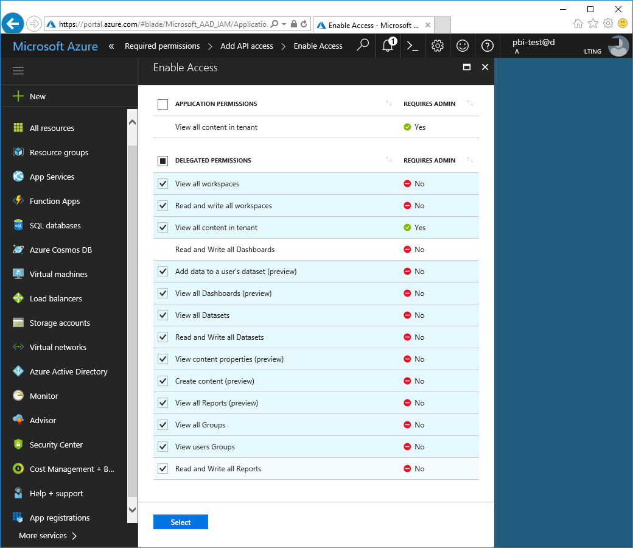Image resolution: width=633 pixels, height=548 pixels.
Task: Click the sidebar scrollbar up arrow
Action: point(132,122)
